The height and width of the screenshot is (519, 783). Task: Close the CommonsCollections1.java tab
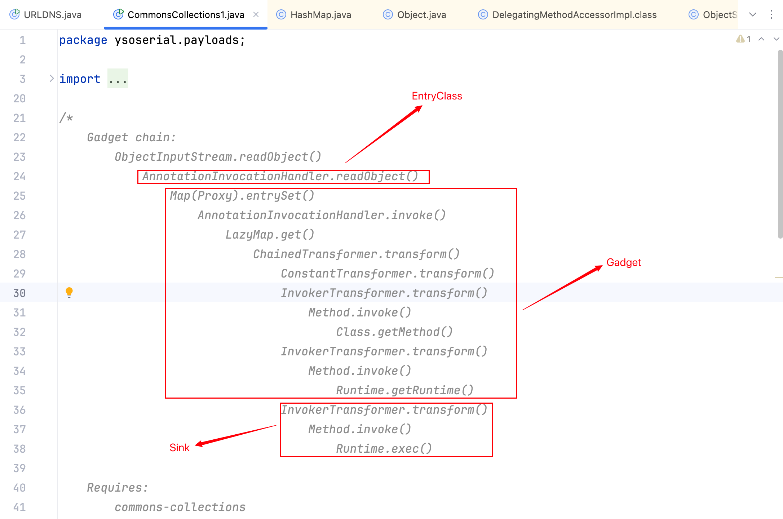(256, 14)
